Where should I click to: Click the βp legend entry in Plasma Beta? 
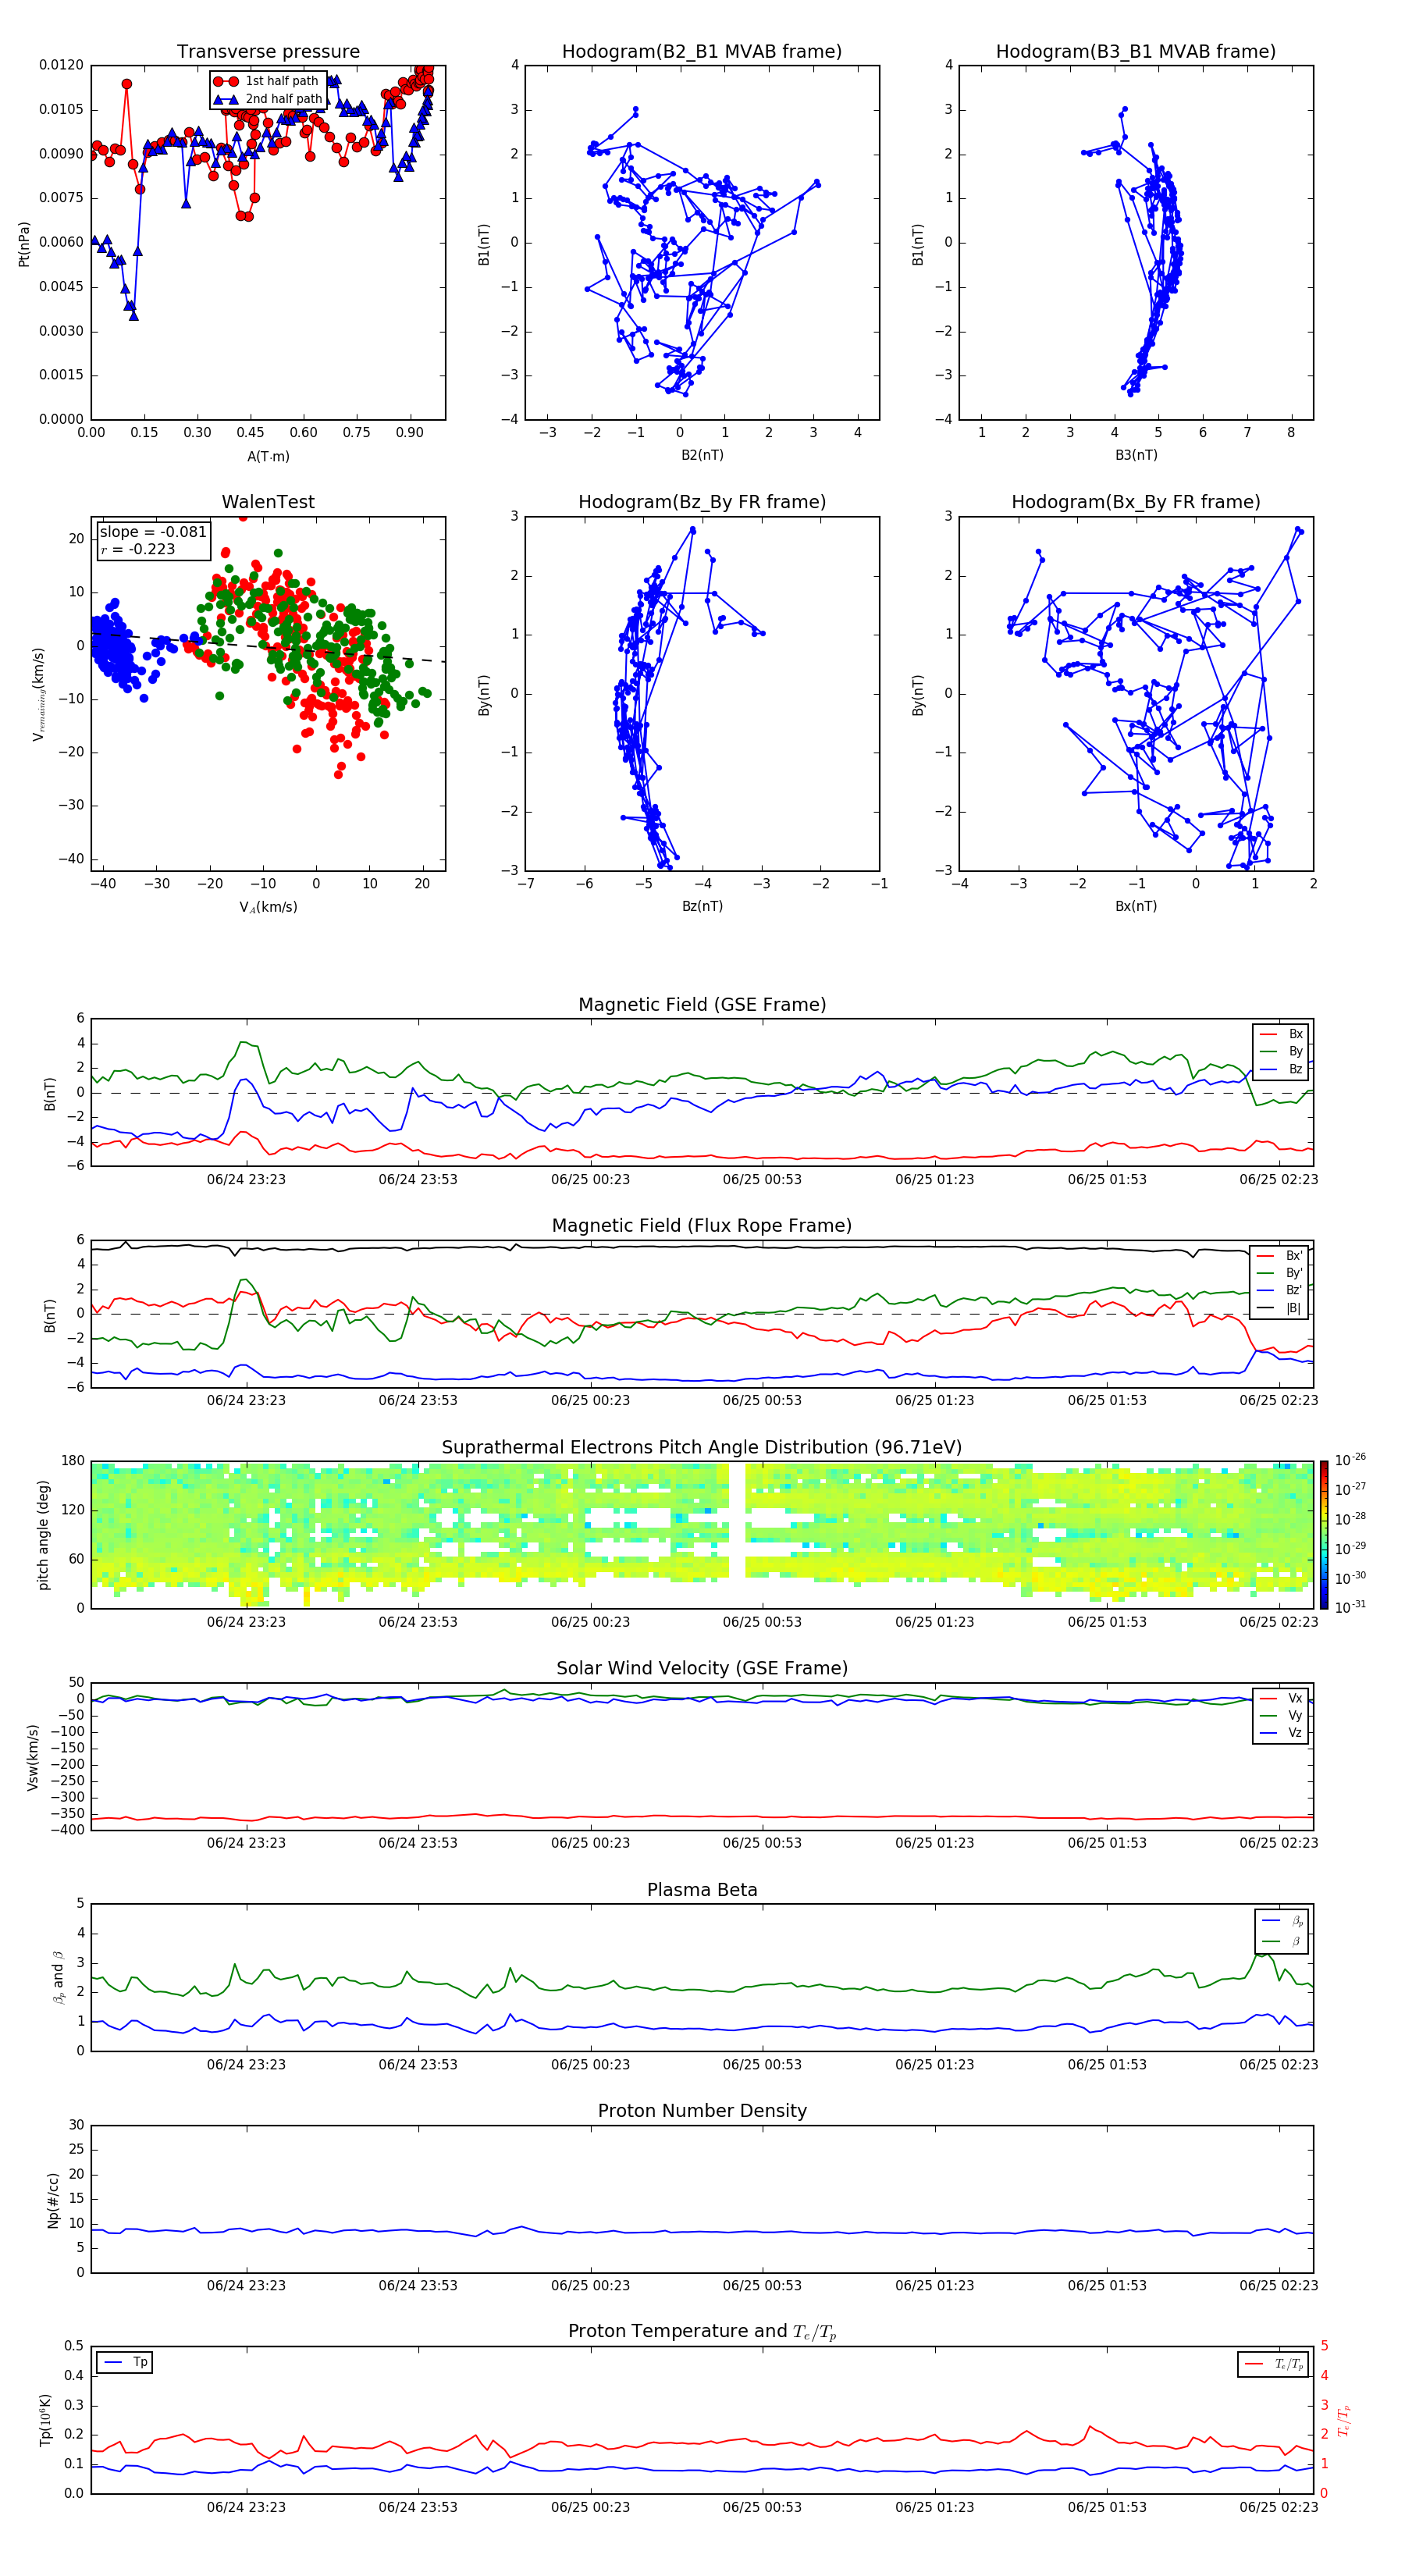click(x=1283, y=1921)
